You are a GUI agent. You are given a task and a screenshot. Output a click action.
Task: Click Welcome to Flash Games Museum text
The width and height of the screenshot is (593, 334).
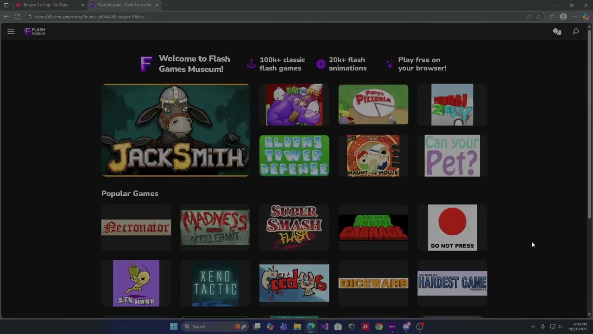(x=194, y=64)
